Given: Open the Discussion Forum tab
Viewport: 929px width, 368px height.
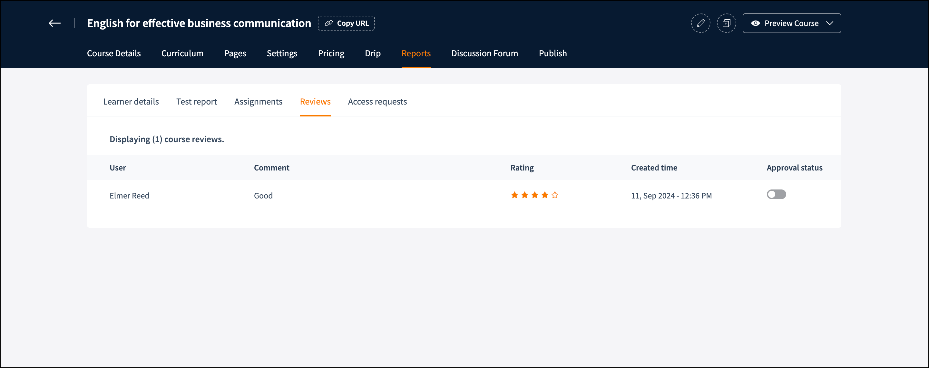Looking at the screenshot, I should point(484,53).
